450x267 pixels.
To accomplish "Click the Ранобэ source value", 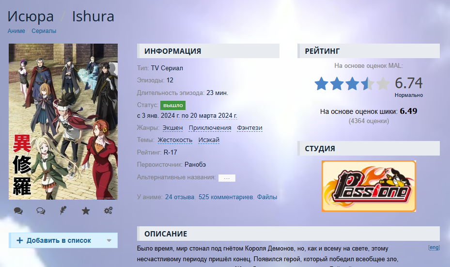I will [195, 165].
